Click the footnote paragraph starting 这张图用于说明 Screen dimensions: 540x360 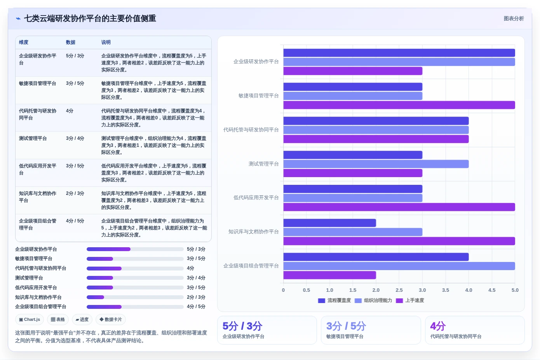tap(111, 337)
